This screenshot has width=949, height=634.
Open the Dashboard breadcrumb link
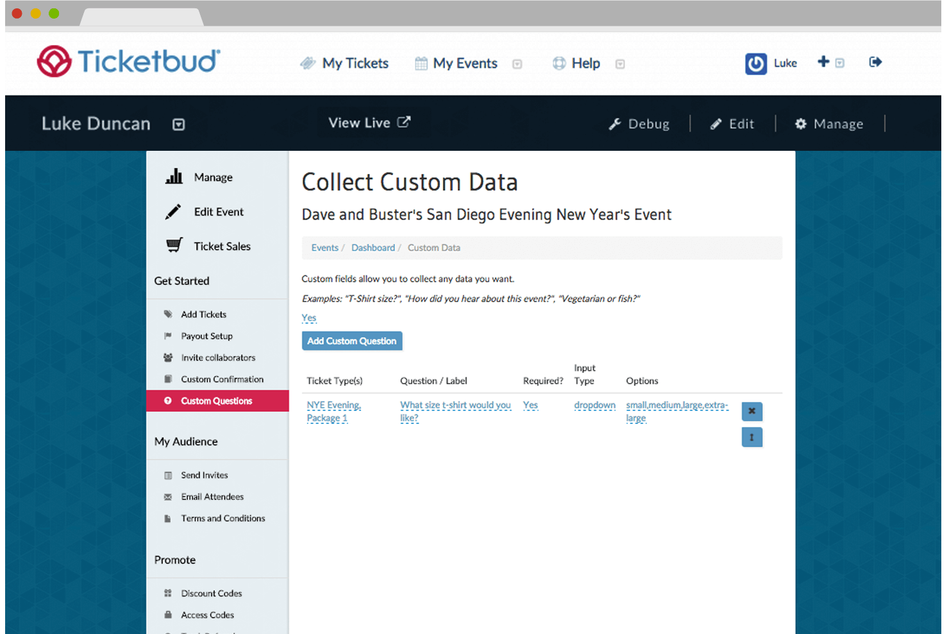(373, 247)
